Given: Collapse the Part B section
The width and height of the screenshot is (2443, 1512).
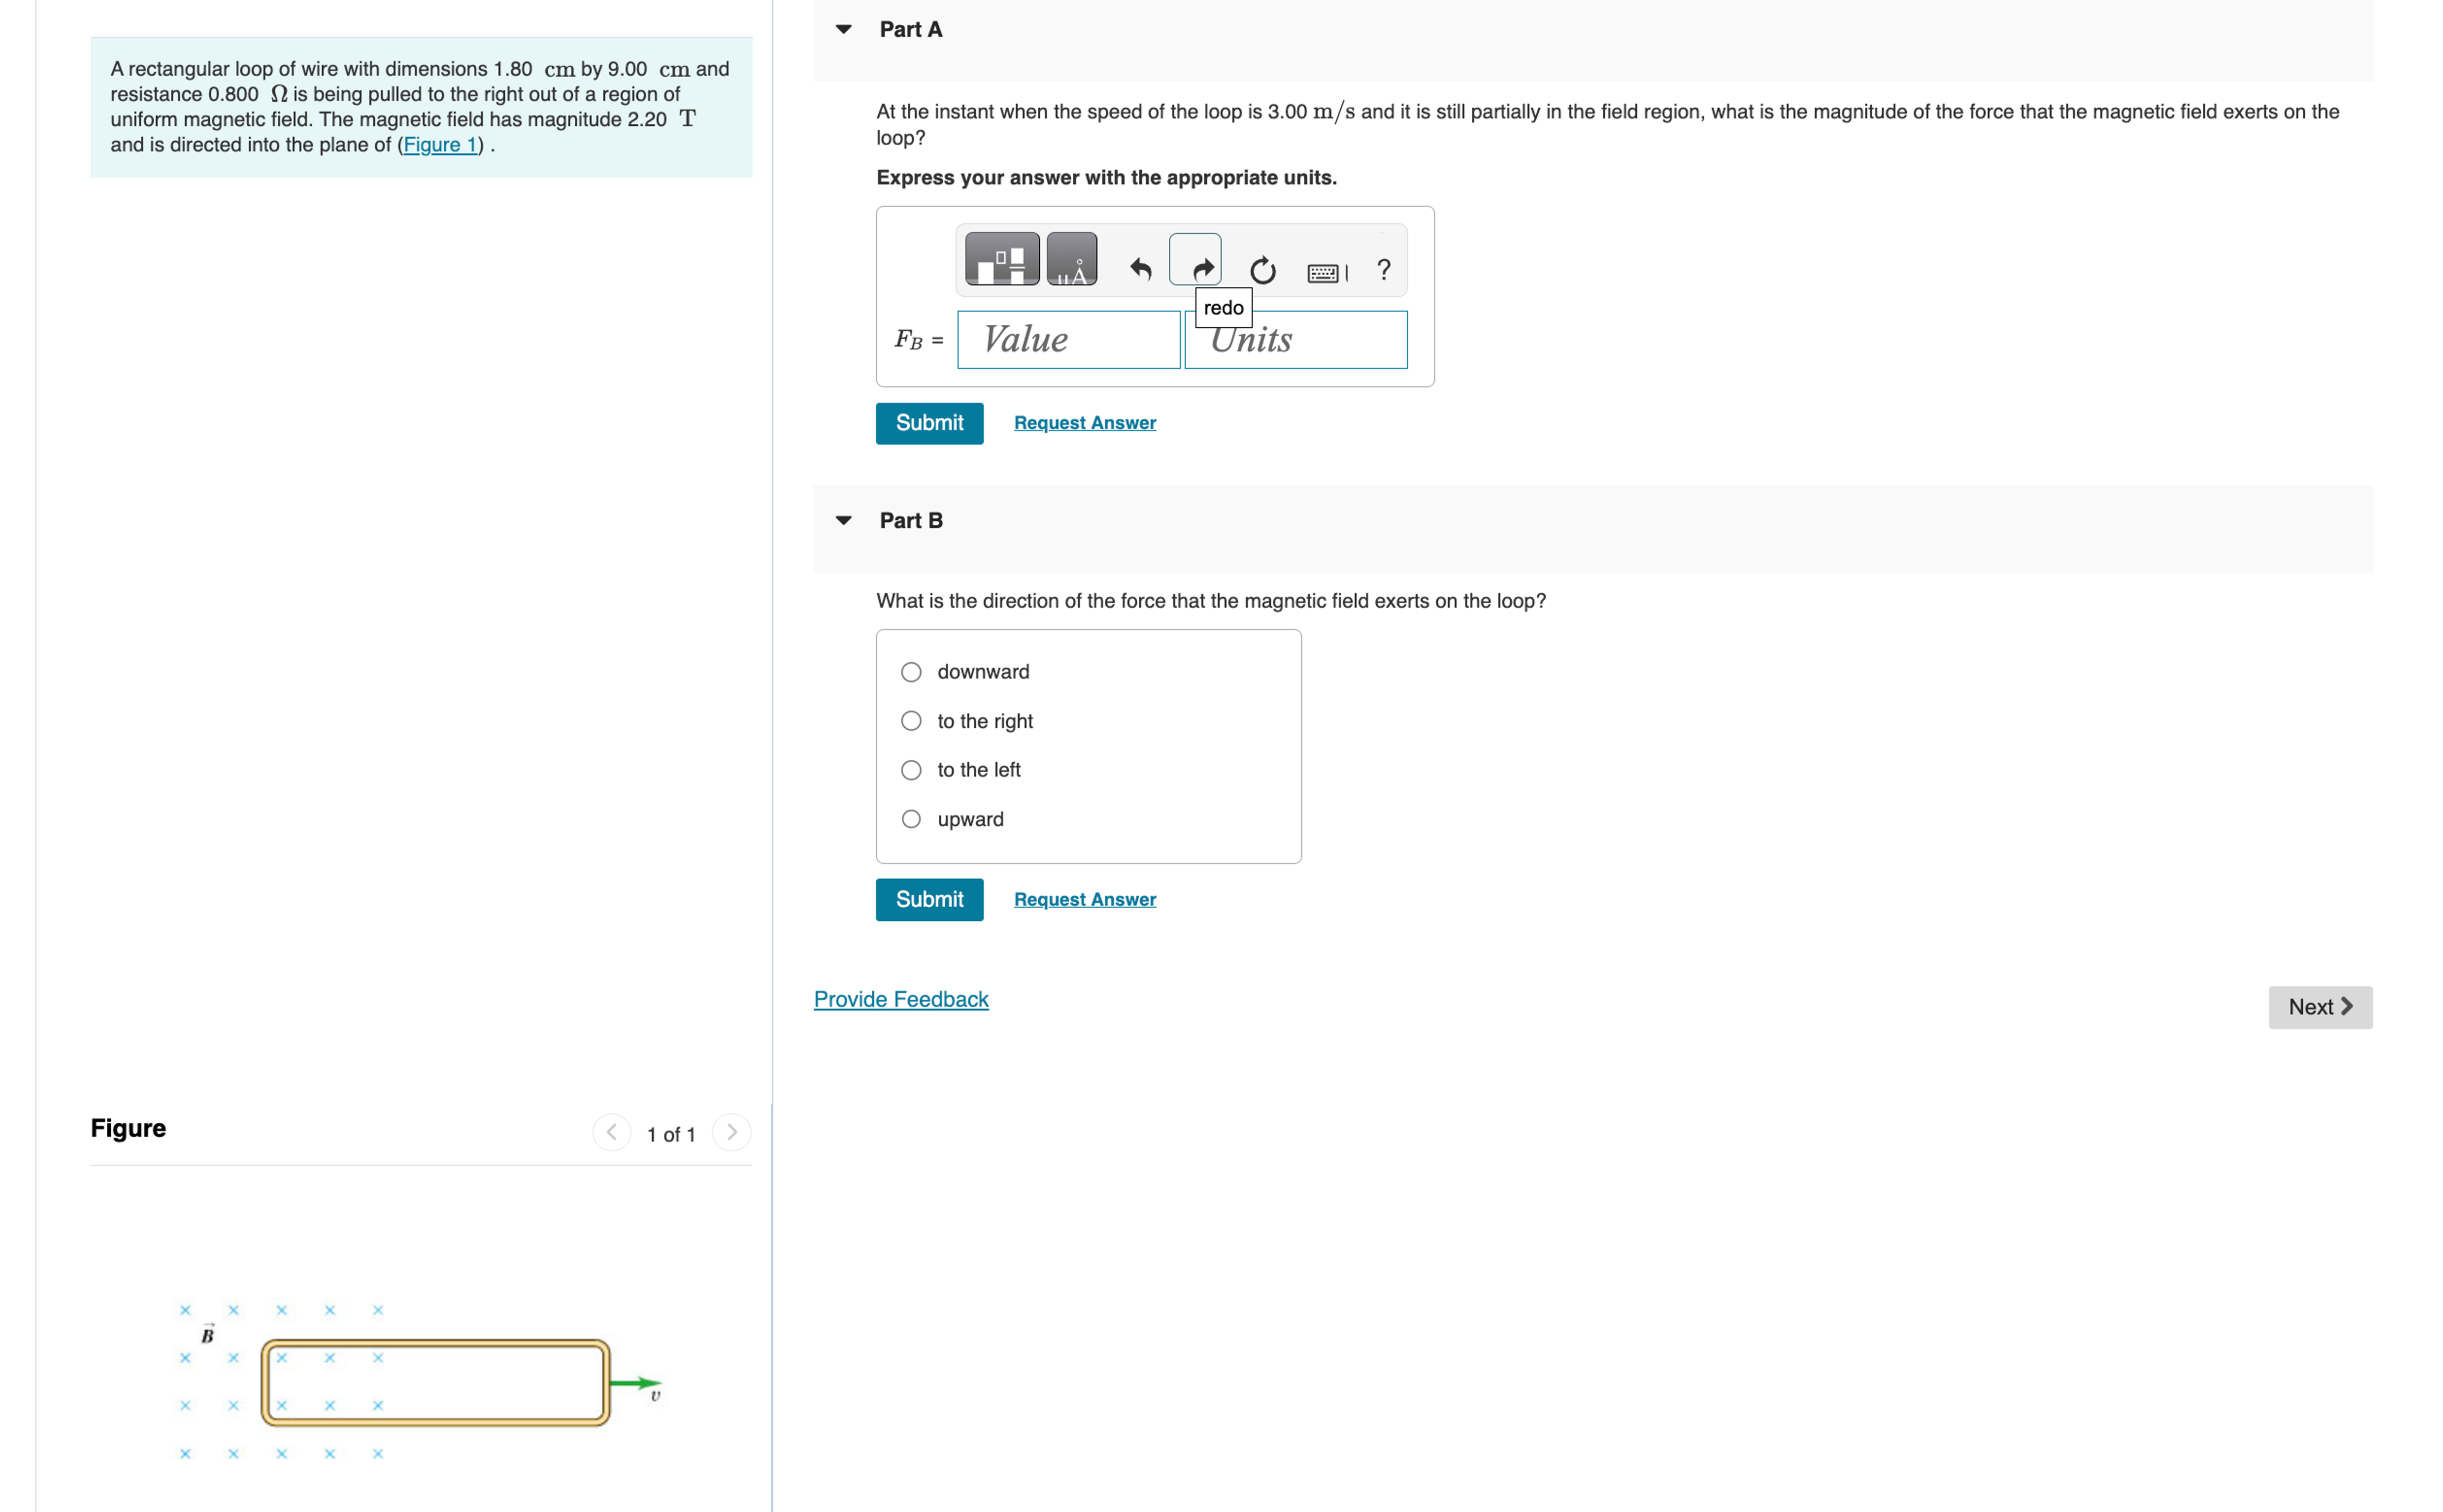Looking at the screenshot, I should click(x=844, y=520).
